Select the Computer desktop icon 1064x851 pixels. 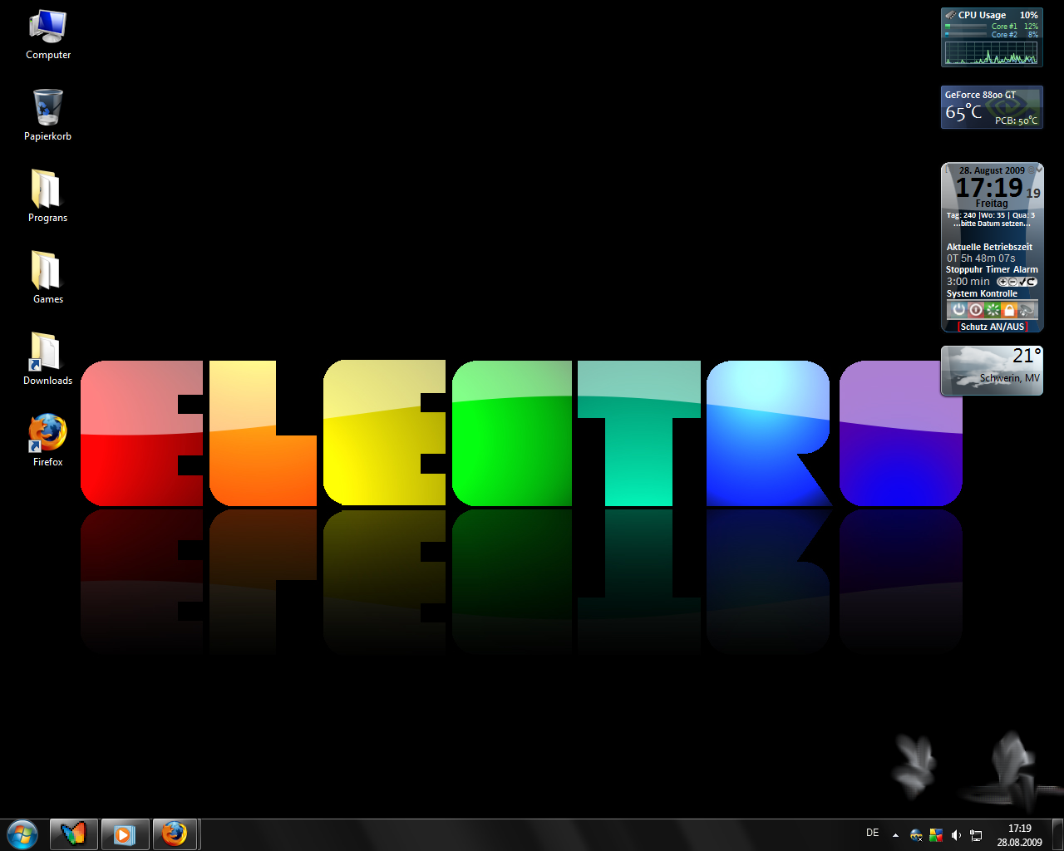point(47,27)
